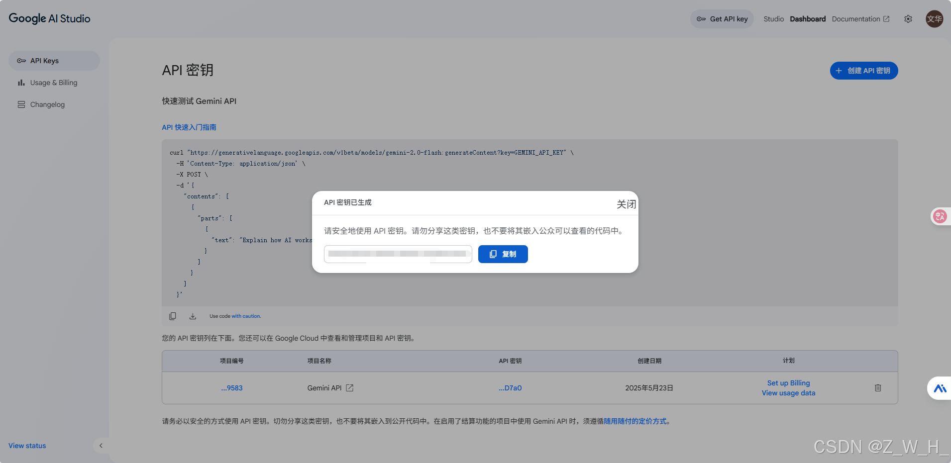The width and height of the screenshot is (951, 463).
Task: Click API key ...D7a0
Action: [510, 388]
